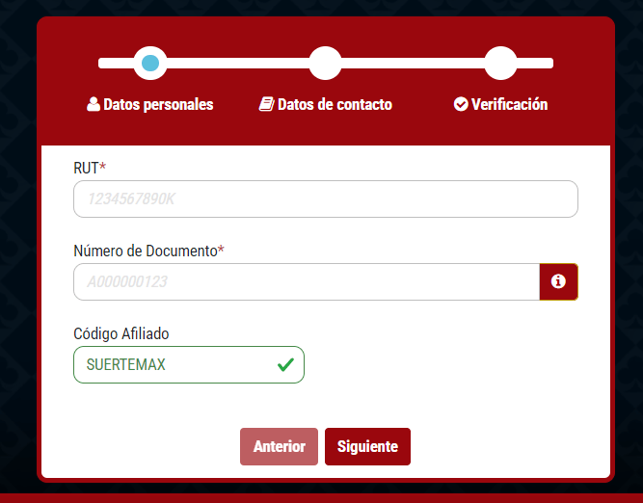Click the Datos de contacto step label

point(335,104)
